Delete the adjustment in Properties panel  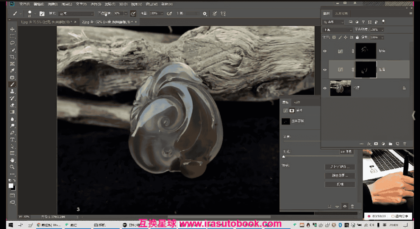[352, 206]
